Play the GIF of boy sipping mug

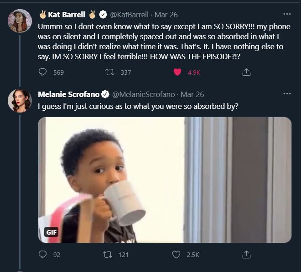(165, 180)
